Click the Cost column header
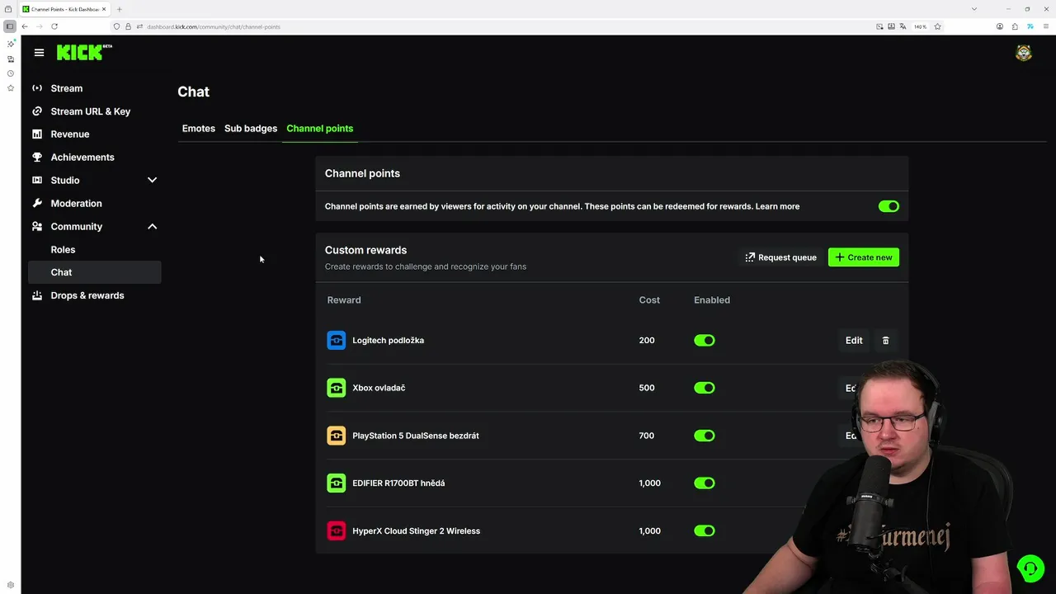 coord(649,300)
